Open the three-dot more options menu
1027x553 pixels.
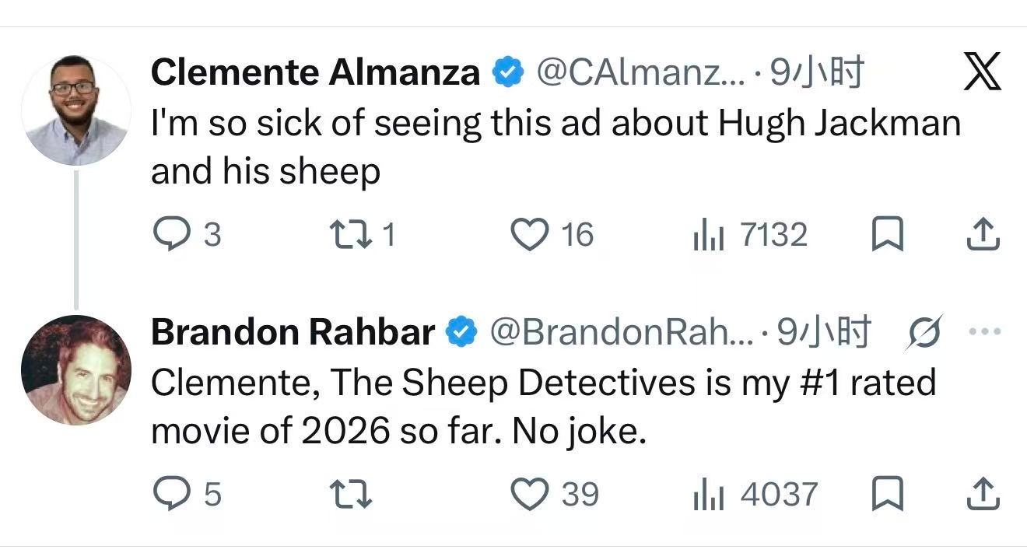pos(984,332)
